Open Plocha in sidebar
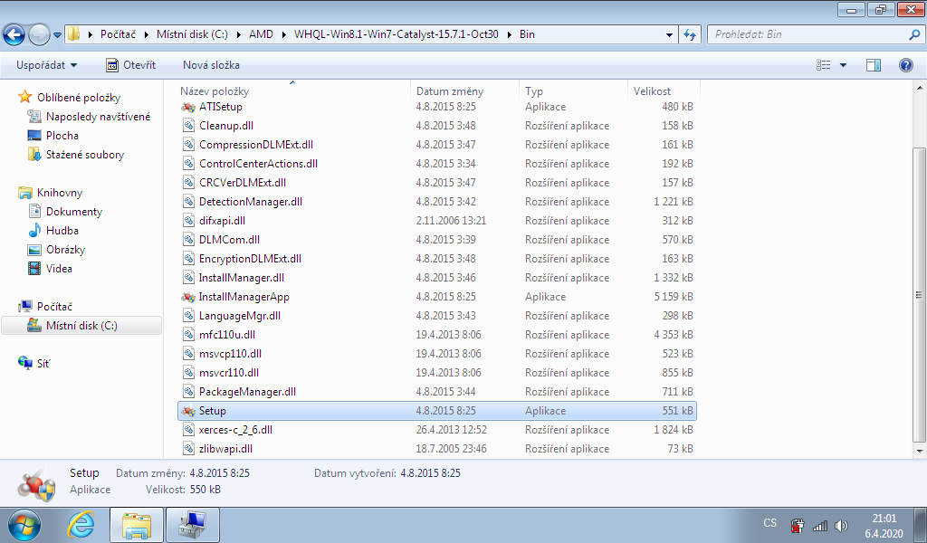The height and width of the screenshot is (543, 927). (x=62, y=136)
